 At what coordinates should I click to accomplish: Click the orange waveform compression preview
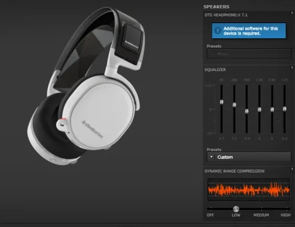[x=248, y=190]
